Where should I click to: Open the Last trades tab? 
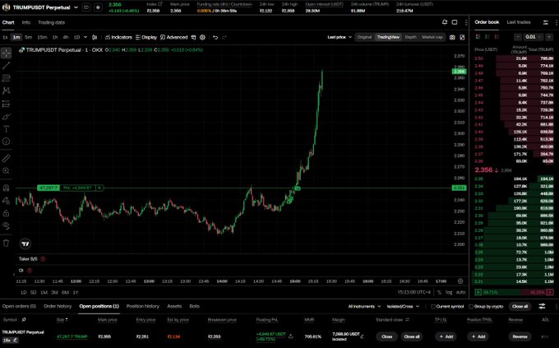tap(519, 22)
